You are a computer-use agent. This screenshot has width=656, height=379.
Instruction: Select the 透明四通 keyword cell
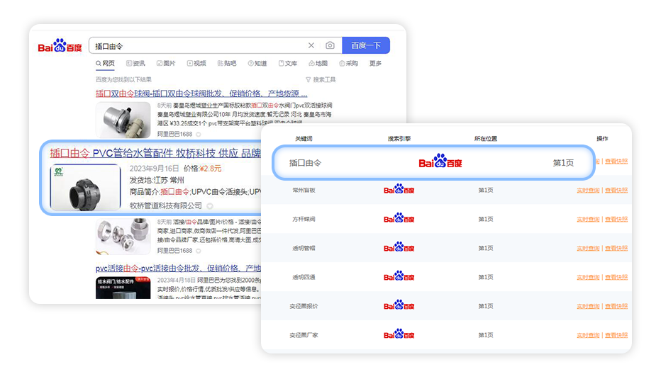coord(304,277)
